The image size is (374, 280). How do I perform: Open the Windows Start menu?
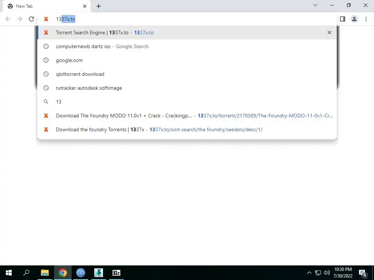pos(9,273)
